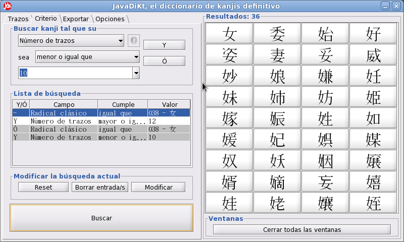
Task: Open the kanji 妻 result
Action: 277,54
